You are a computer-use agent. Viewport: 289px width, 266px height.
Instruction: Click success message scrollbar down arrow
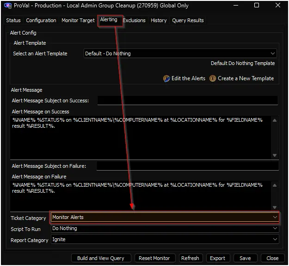[x=275, y=155]
